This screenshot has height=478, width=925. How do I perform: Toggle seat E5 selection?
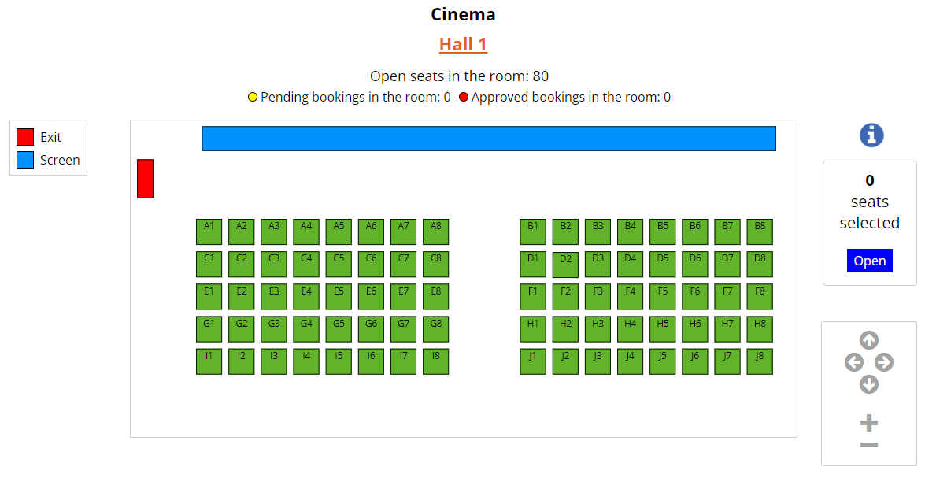point(339,297)
